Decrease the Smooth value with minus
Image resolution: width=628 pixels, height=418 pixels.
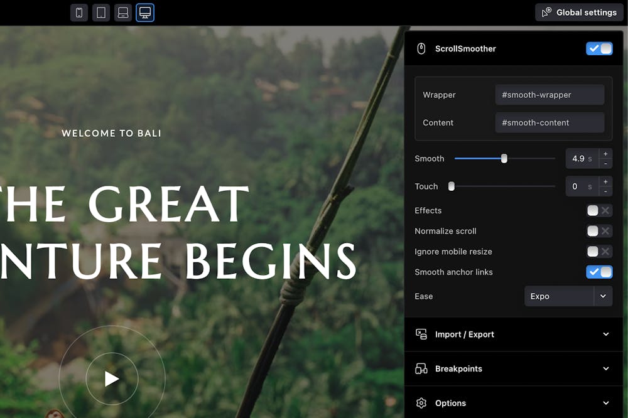[x=605, y=163]
